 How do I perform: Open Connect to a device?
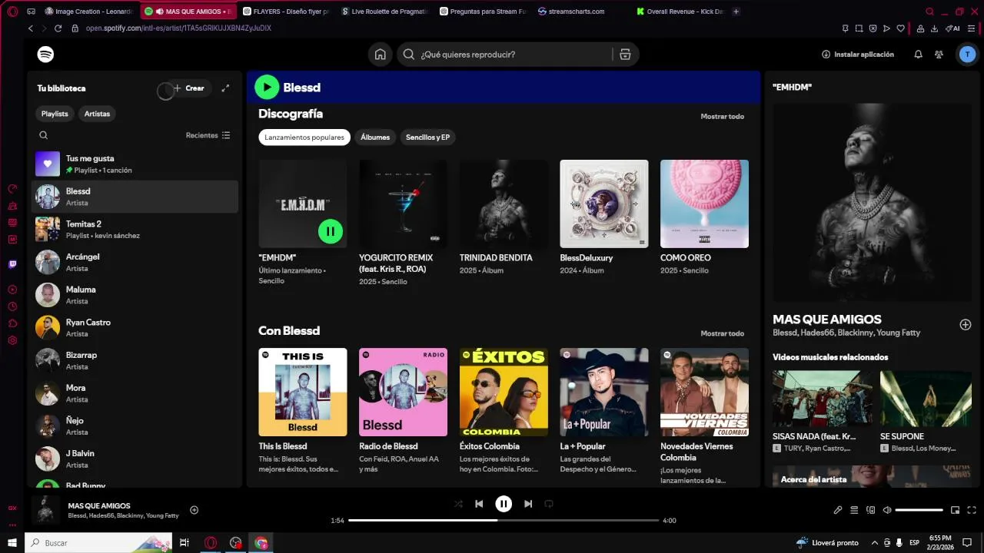coord(871,510)
